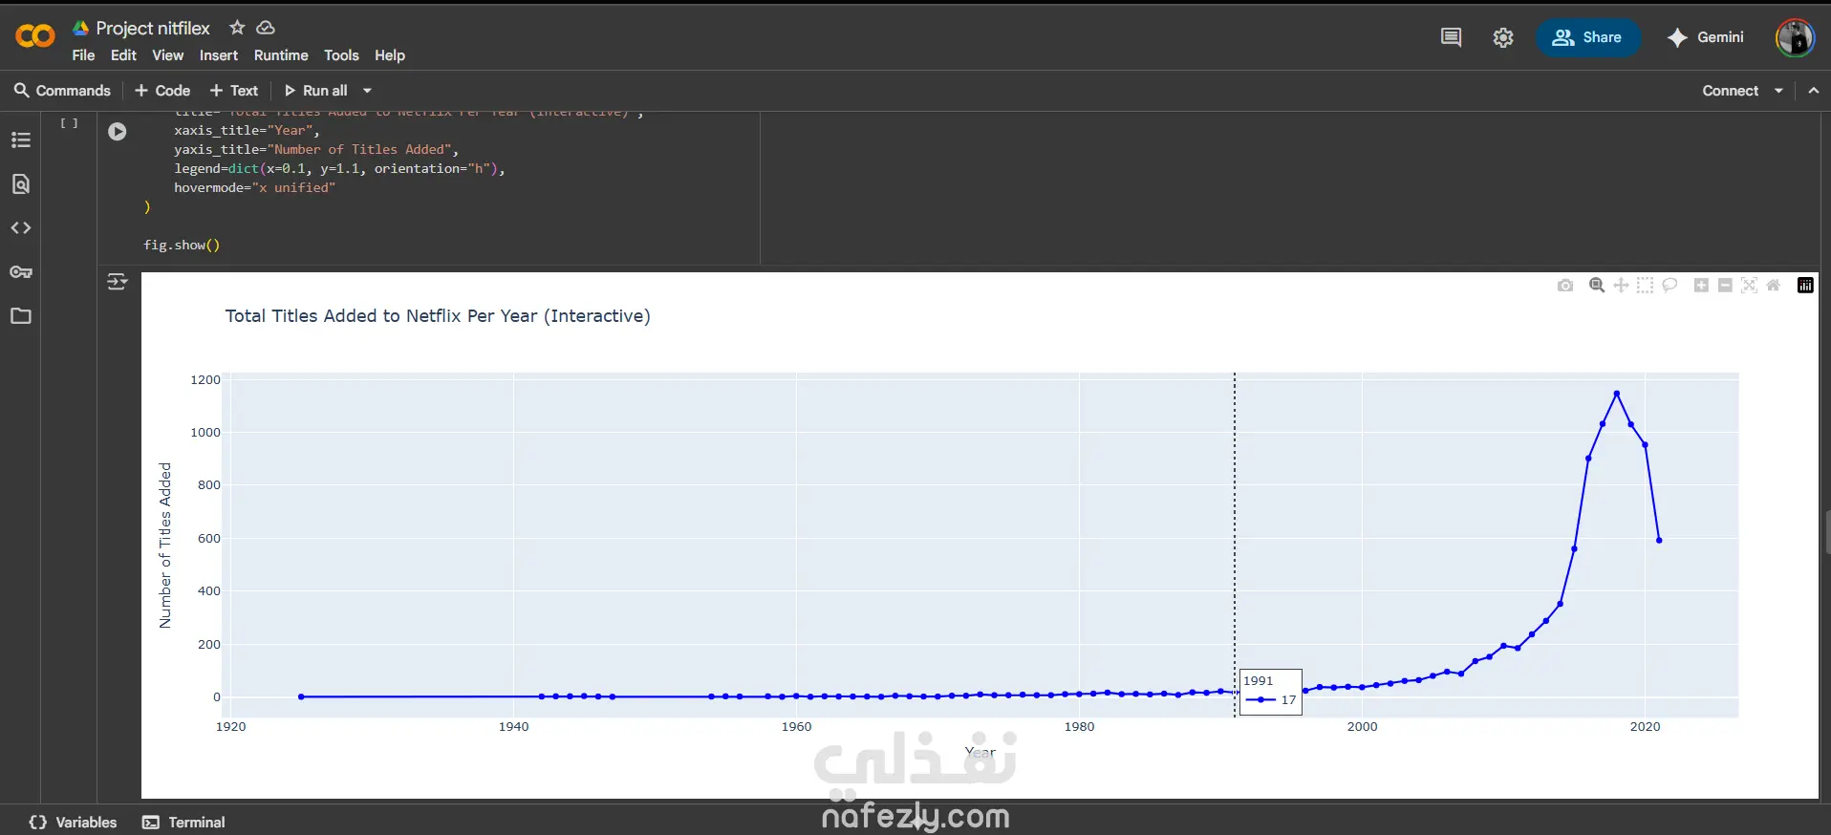1831x835 pixels.
Task: Open the user account avatar
Action: (1795, 38)
